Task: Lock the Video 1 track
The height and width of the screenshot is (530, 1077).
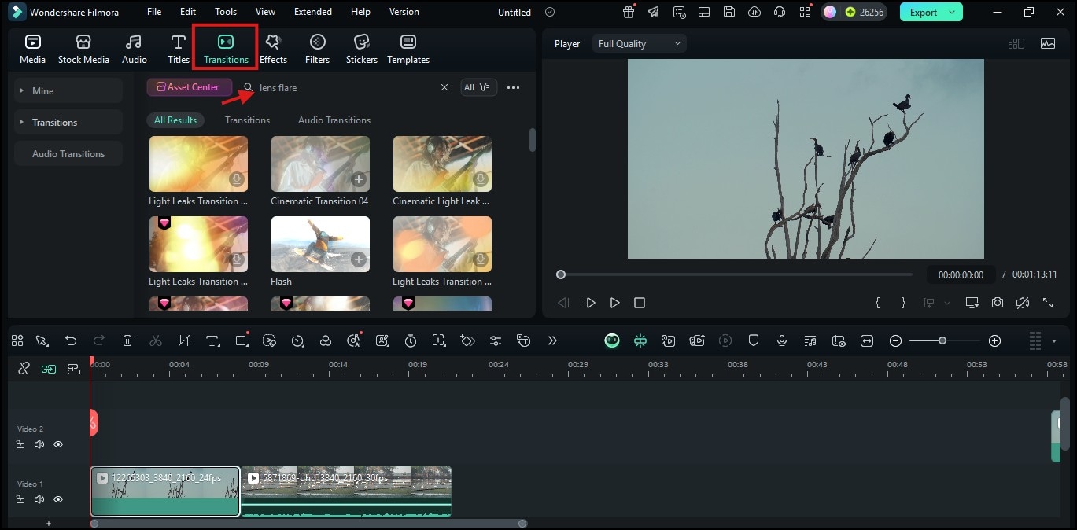Action: point(20,499)
